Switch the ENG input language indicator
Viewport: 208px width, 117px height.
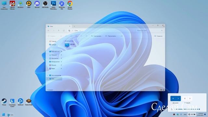[185, 114]
